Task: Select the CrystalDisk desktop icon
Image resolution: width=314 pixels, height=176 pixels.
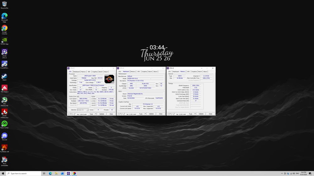Action: [4, 65]
